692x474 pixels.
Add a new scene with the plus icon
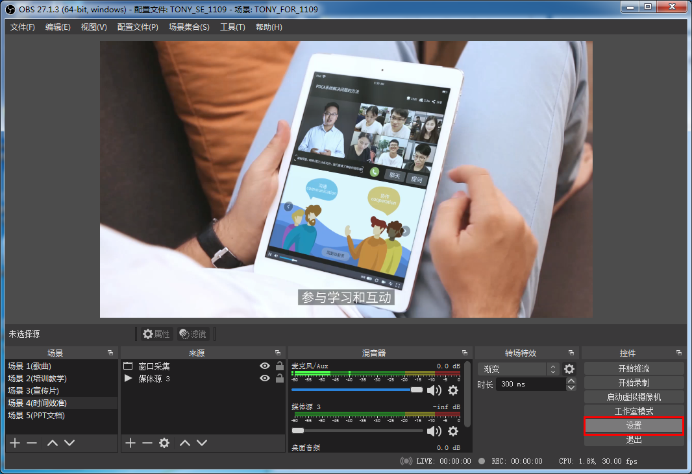tap(14, 443)
